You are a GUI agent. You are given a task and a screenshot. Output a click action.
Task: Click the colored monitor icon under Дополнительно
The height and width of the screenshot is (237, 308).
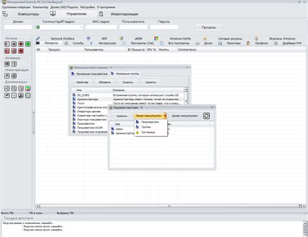tap(28, 88)
